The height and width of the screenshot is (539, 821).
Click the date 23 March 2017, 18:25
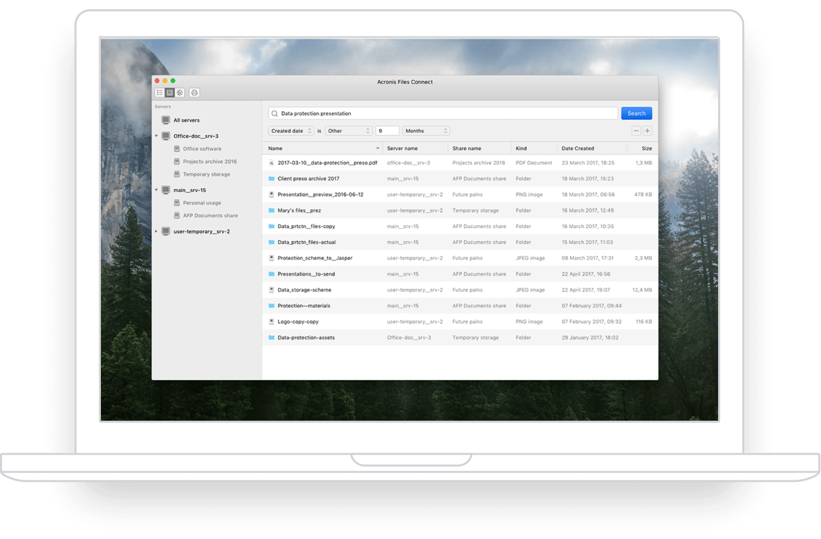(x=588, y=163)
